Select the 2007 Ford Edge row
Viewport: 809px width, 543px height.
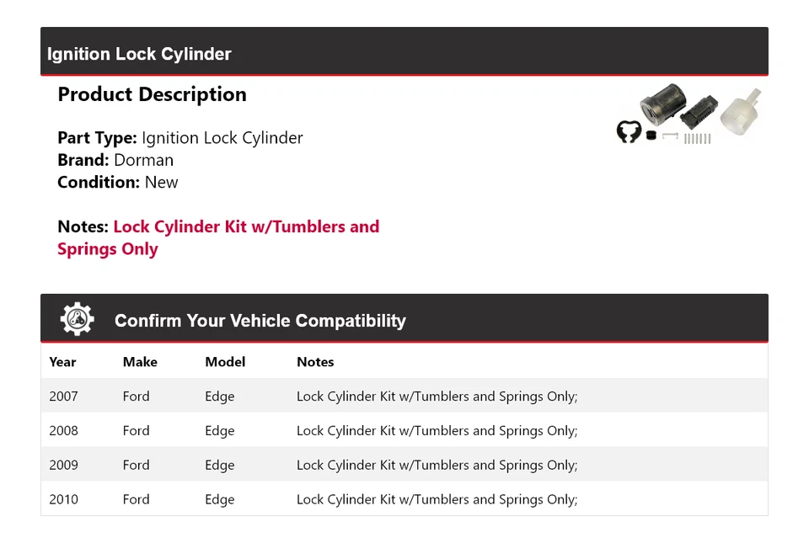point(404,396)
